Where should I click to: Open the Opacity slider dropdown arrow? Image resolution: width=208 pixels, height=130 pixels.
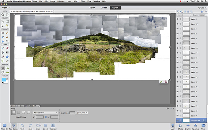206,15
